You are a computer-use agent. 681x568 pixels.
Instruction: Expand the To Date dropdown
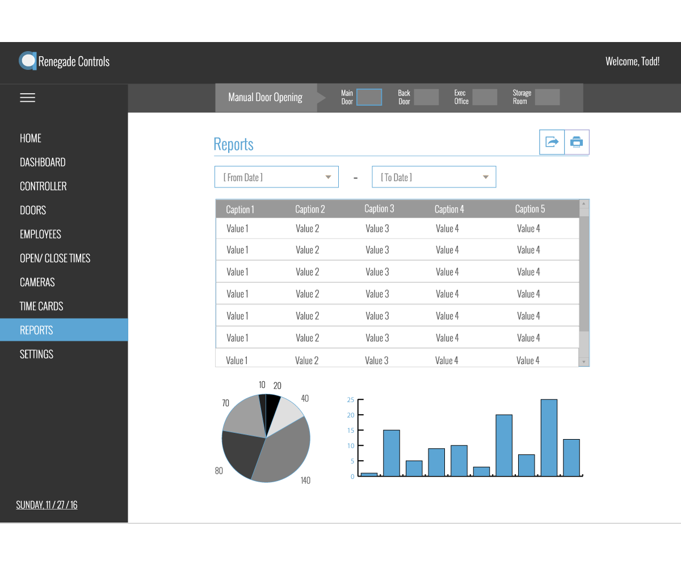[x=434, y=177]
